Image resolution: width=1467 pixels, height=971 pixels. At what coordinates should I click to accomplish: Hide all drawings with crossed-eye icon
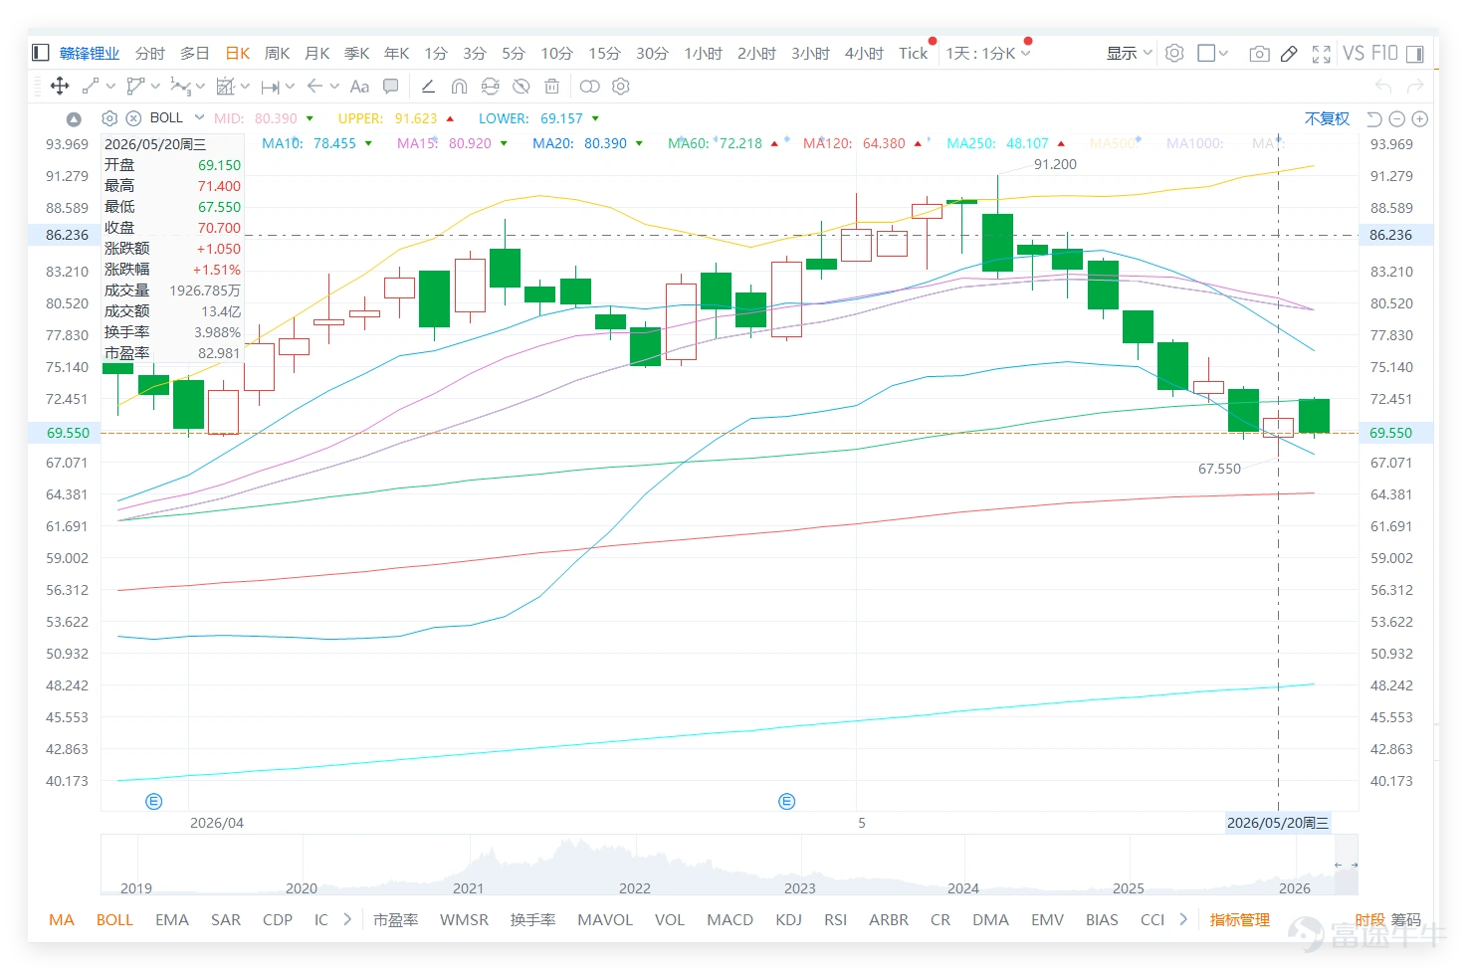coord(521,87)
